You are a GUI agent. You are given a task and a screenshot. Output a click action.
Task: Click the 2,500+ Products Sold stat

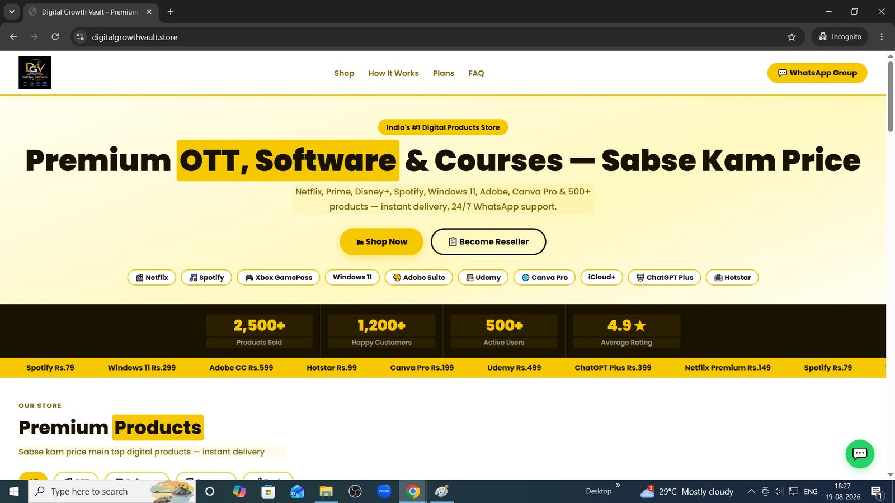[x=259, y=331]
